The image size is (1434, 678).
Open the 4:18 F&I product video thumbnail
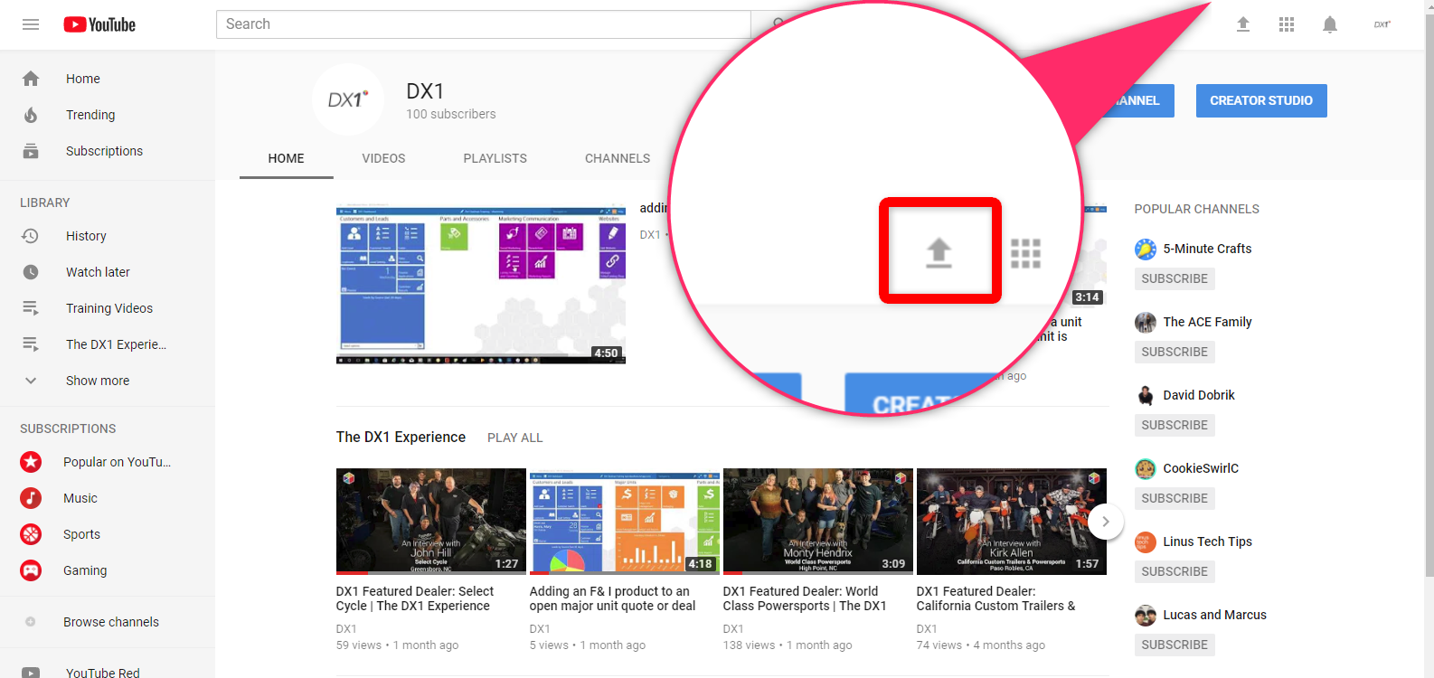625,522
